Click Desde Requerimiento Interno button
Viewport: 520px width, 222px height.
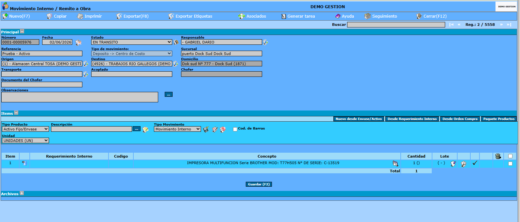coord(412,119)
